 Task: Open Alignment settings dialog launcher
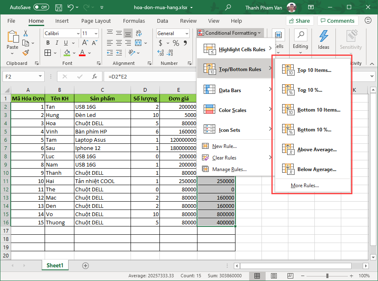[x=150, y=63]
